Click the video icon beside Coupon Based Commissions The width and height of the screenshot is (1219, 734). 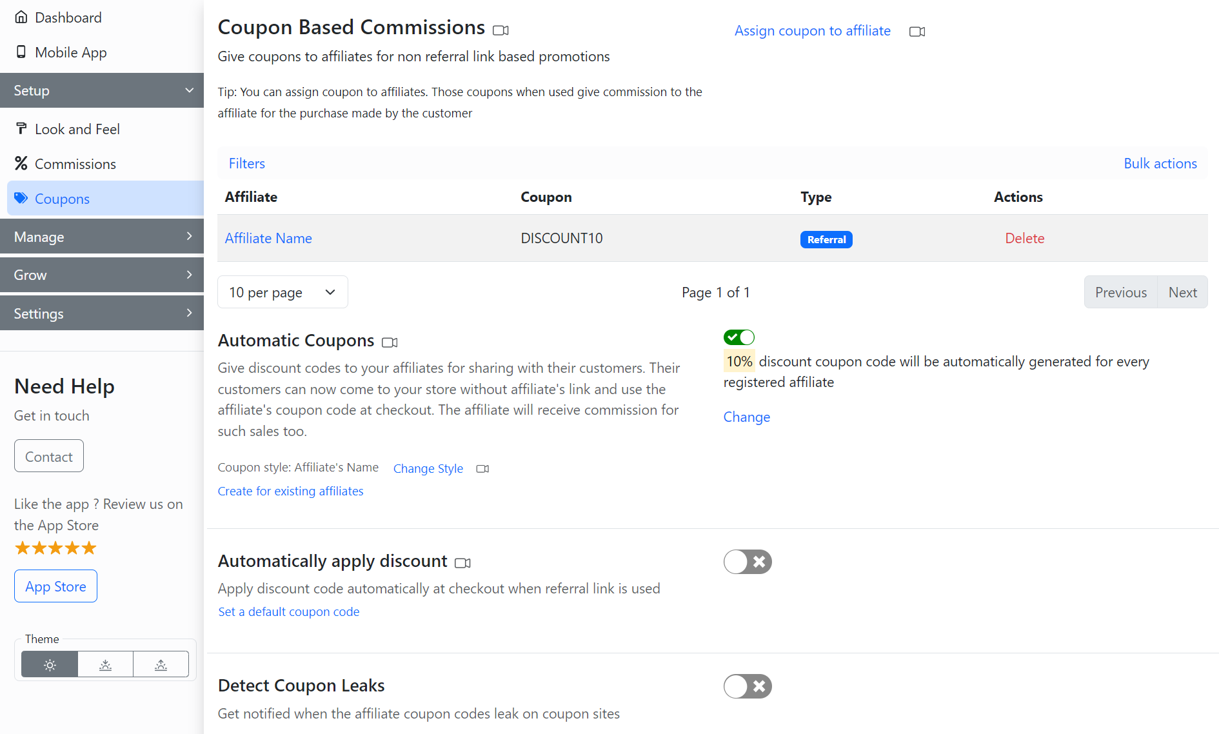(500, 30)
